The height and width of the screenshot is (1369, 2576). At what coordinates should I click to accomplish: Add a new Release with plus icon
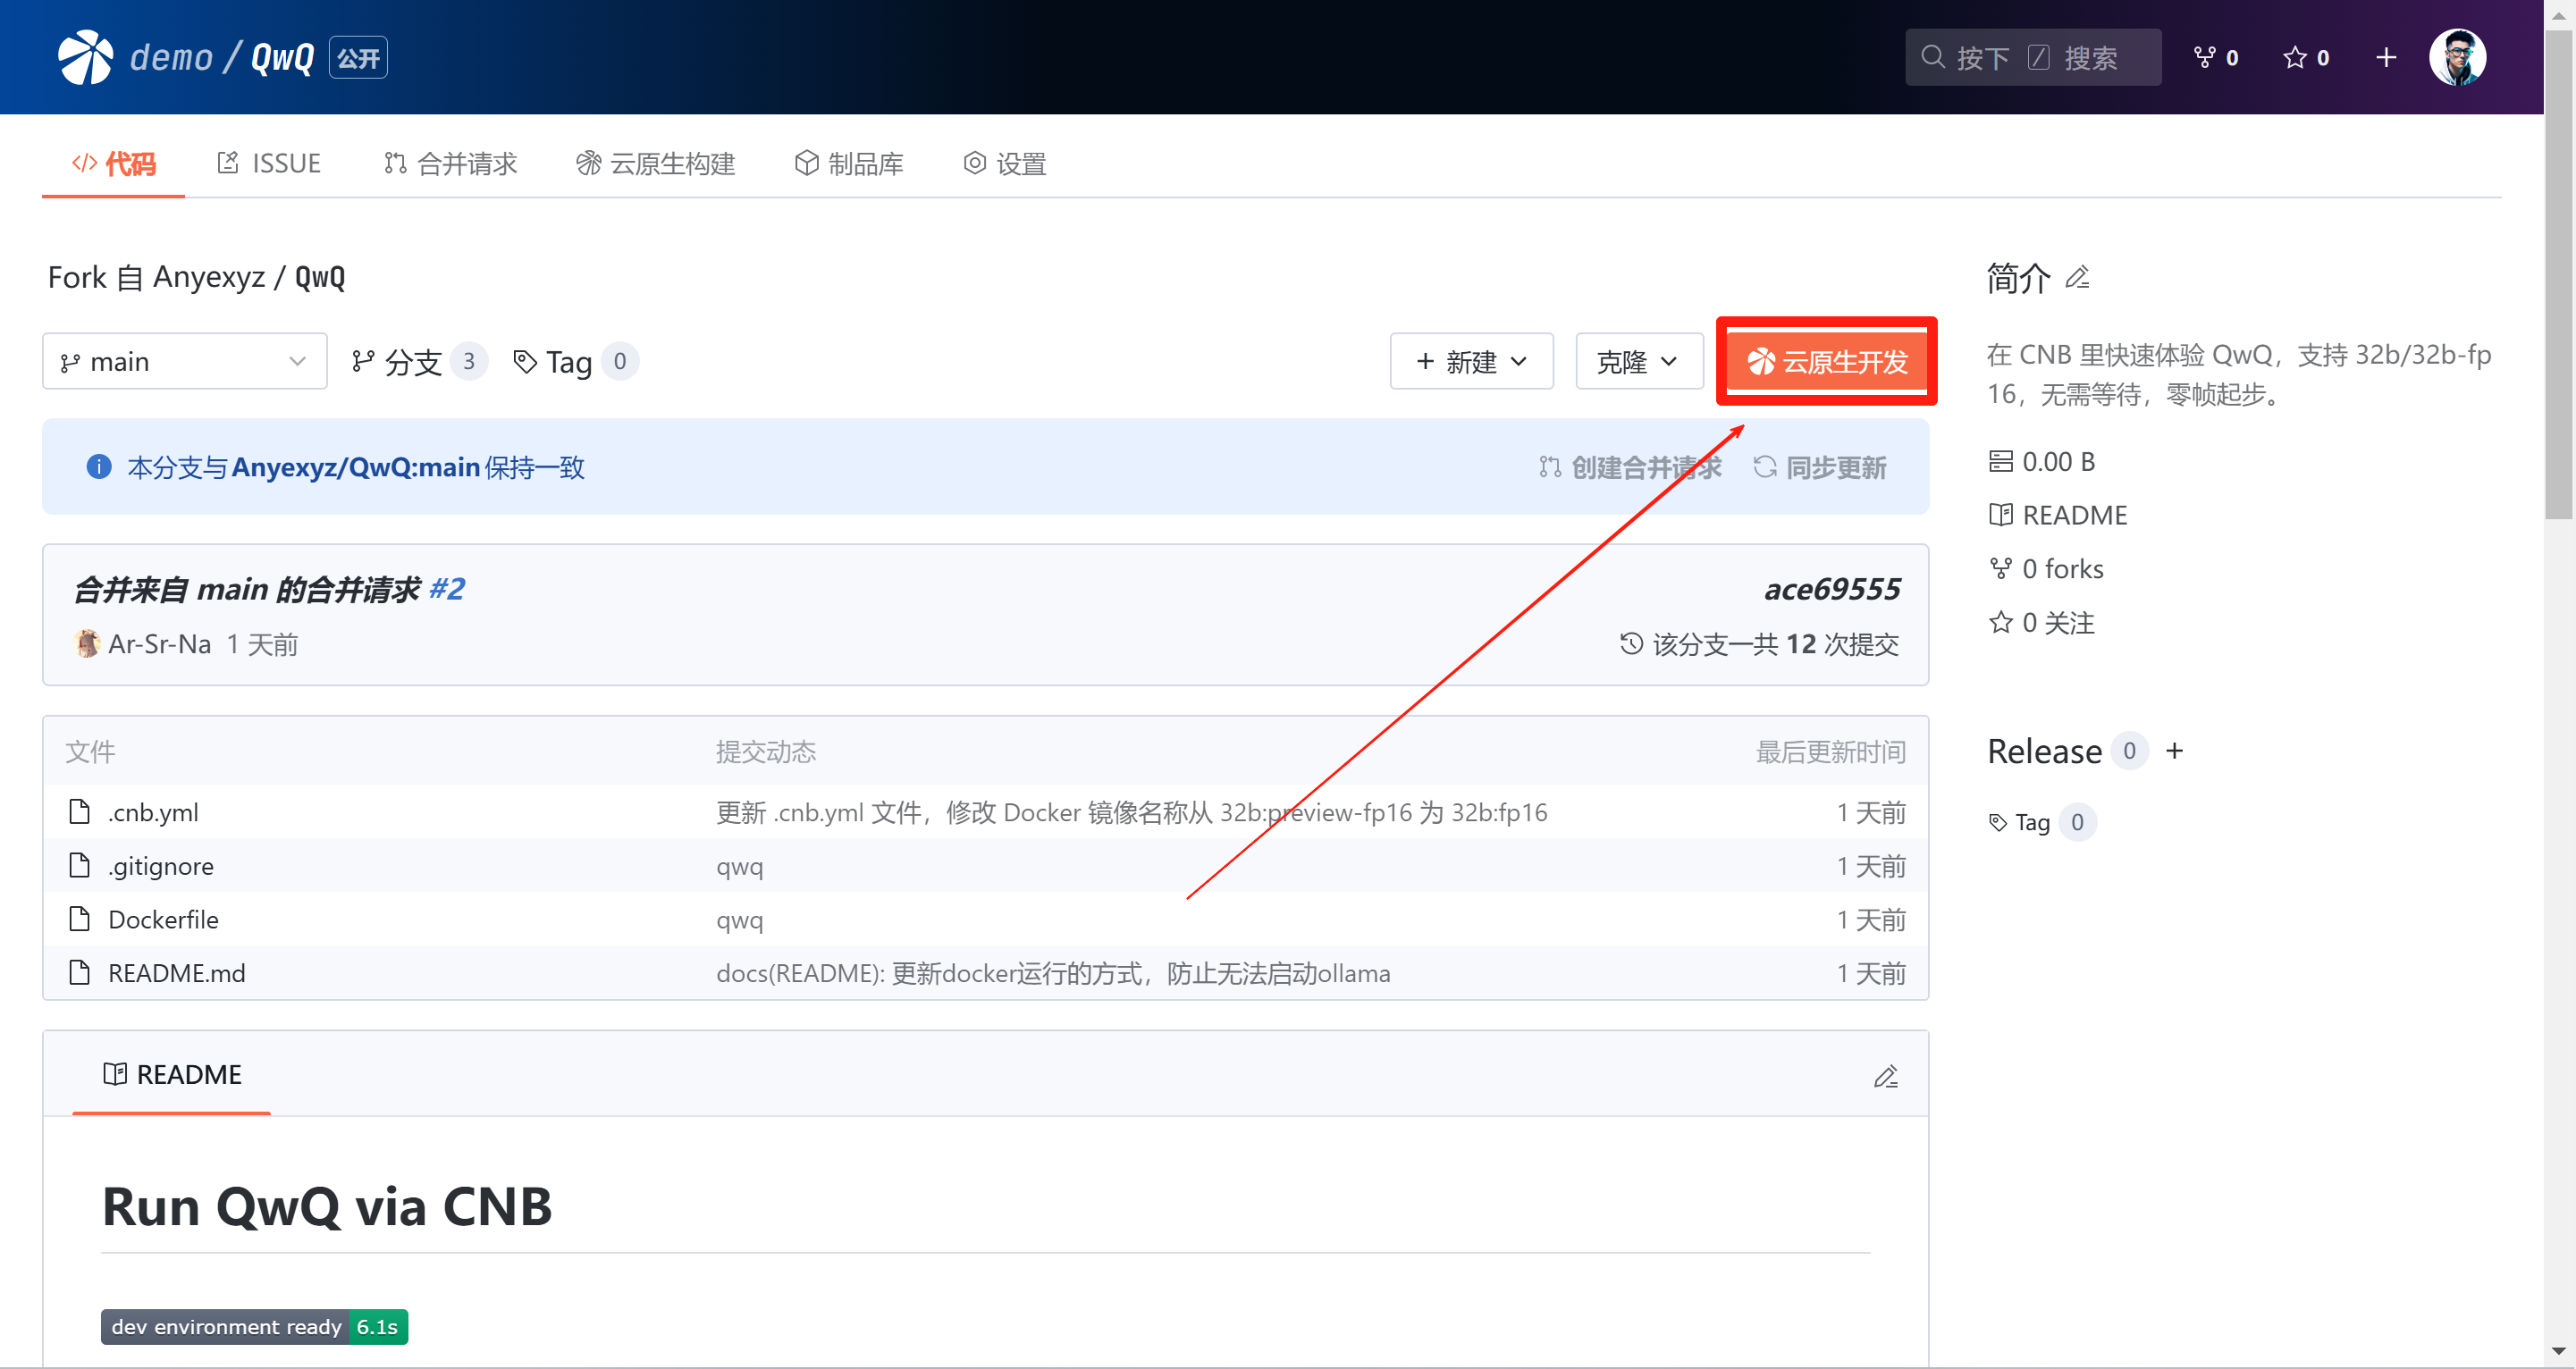[x=2174, y=751]
